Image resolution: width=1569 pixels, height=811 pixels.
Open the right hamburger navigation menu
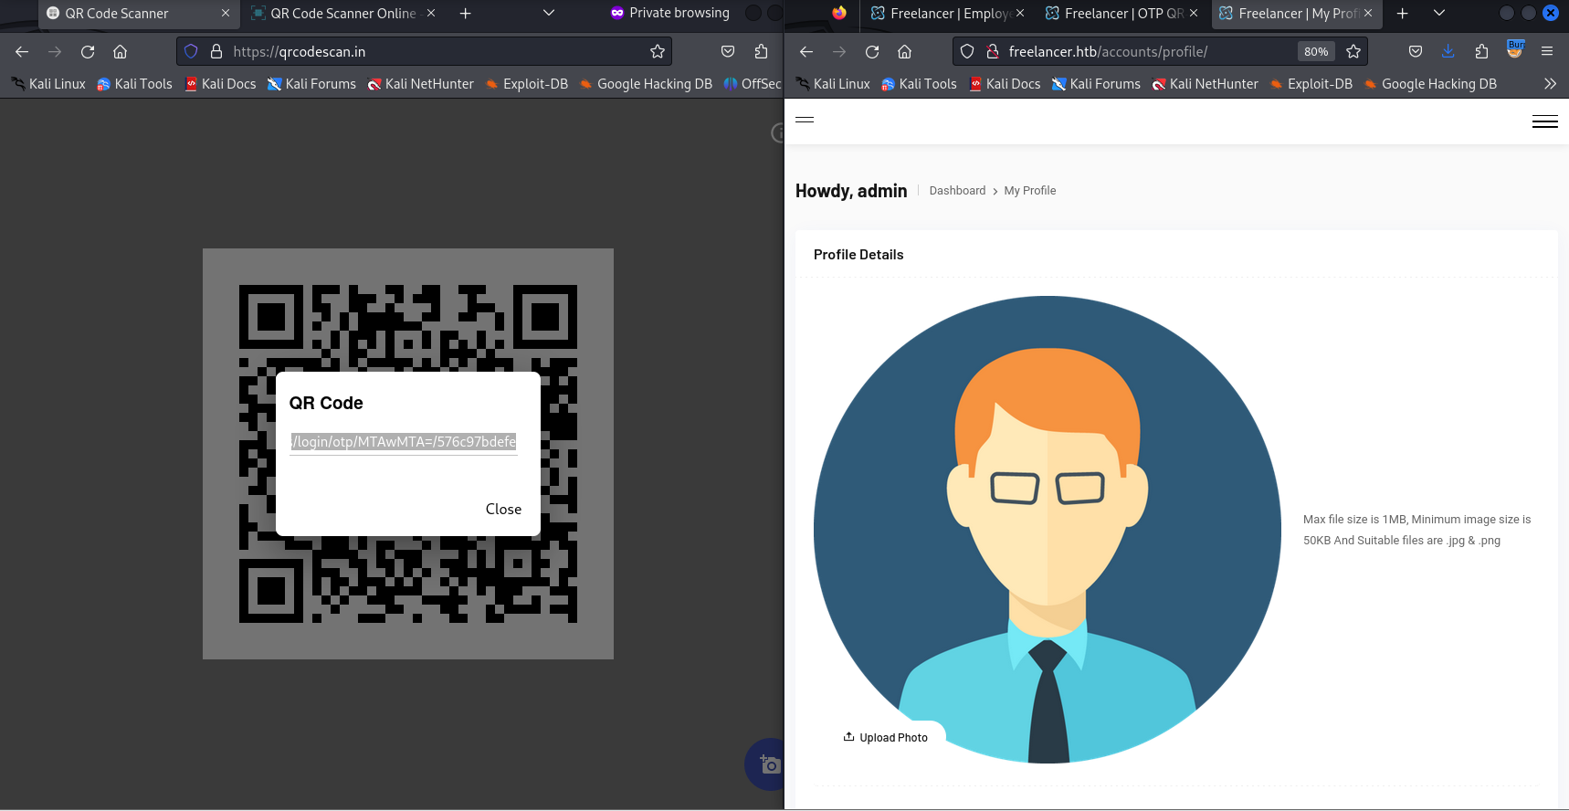tap(1545, 121)
